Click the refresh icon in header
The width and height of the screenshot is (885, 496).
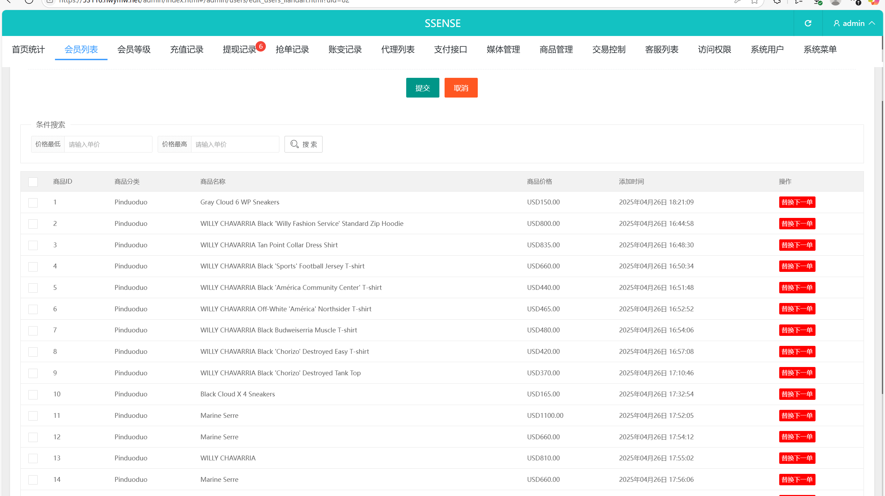(x=808, y=23)
